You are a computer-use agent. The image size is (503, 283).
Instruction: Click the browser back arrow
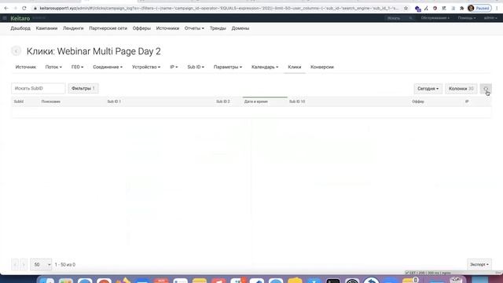pyautogui.click(x=6, y=8)
